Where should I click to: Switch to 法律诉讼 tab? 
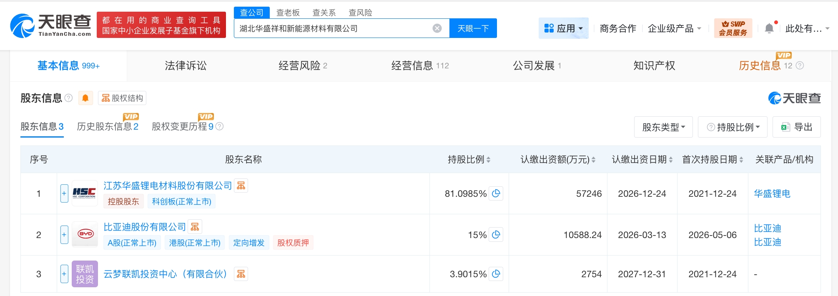186,65
